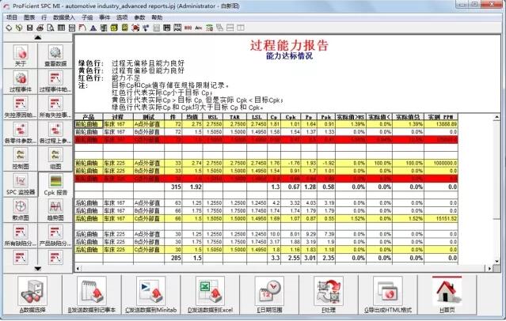Click the table's vertical scrollbar up arrow

click(x=497, y=117)
